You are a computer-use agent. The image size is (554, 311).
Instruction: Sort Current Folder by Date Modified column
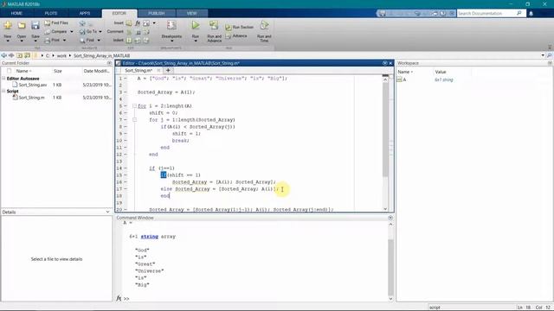coord(96,71)
